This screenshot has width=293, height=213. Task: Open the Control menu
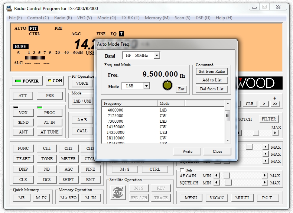38,18
